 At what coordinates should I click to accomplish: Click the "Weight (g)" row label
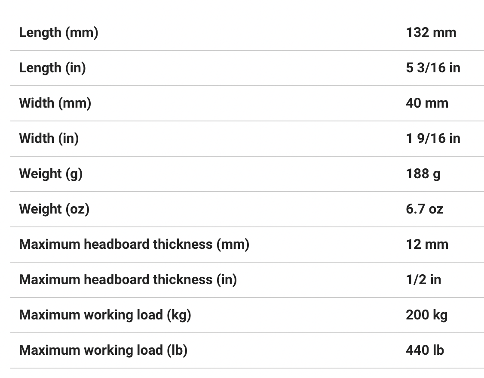click(x=51, y=174)
